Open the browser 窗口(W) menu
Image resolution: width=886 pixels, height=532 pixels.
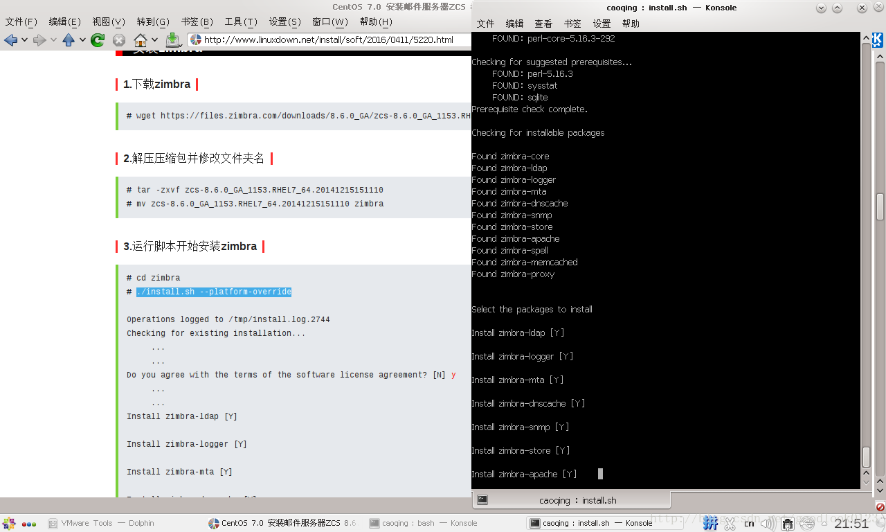point(330,22)
